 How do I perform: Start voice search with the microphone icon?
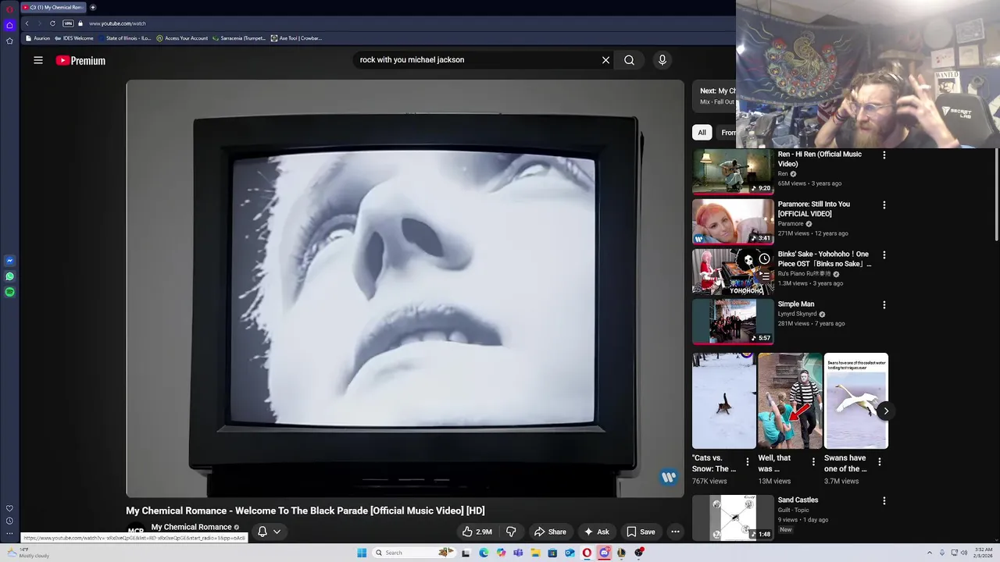(x=662, y=60)
